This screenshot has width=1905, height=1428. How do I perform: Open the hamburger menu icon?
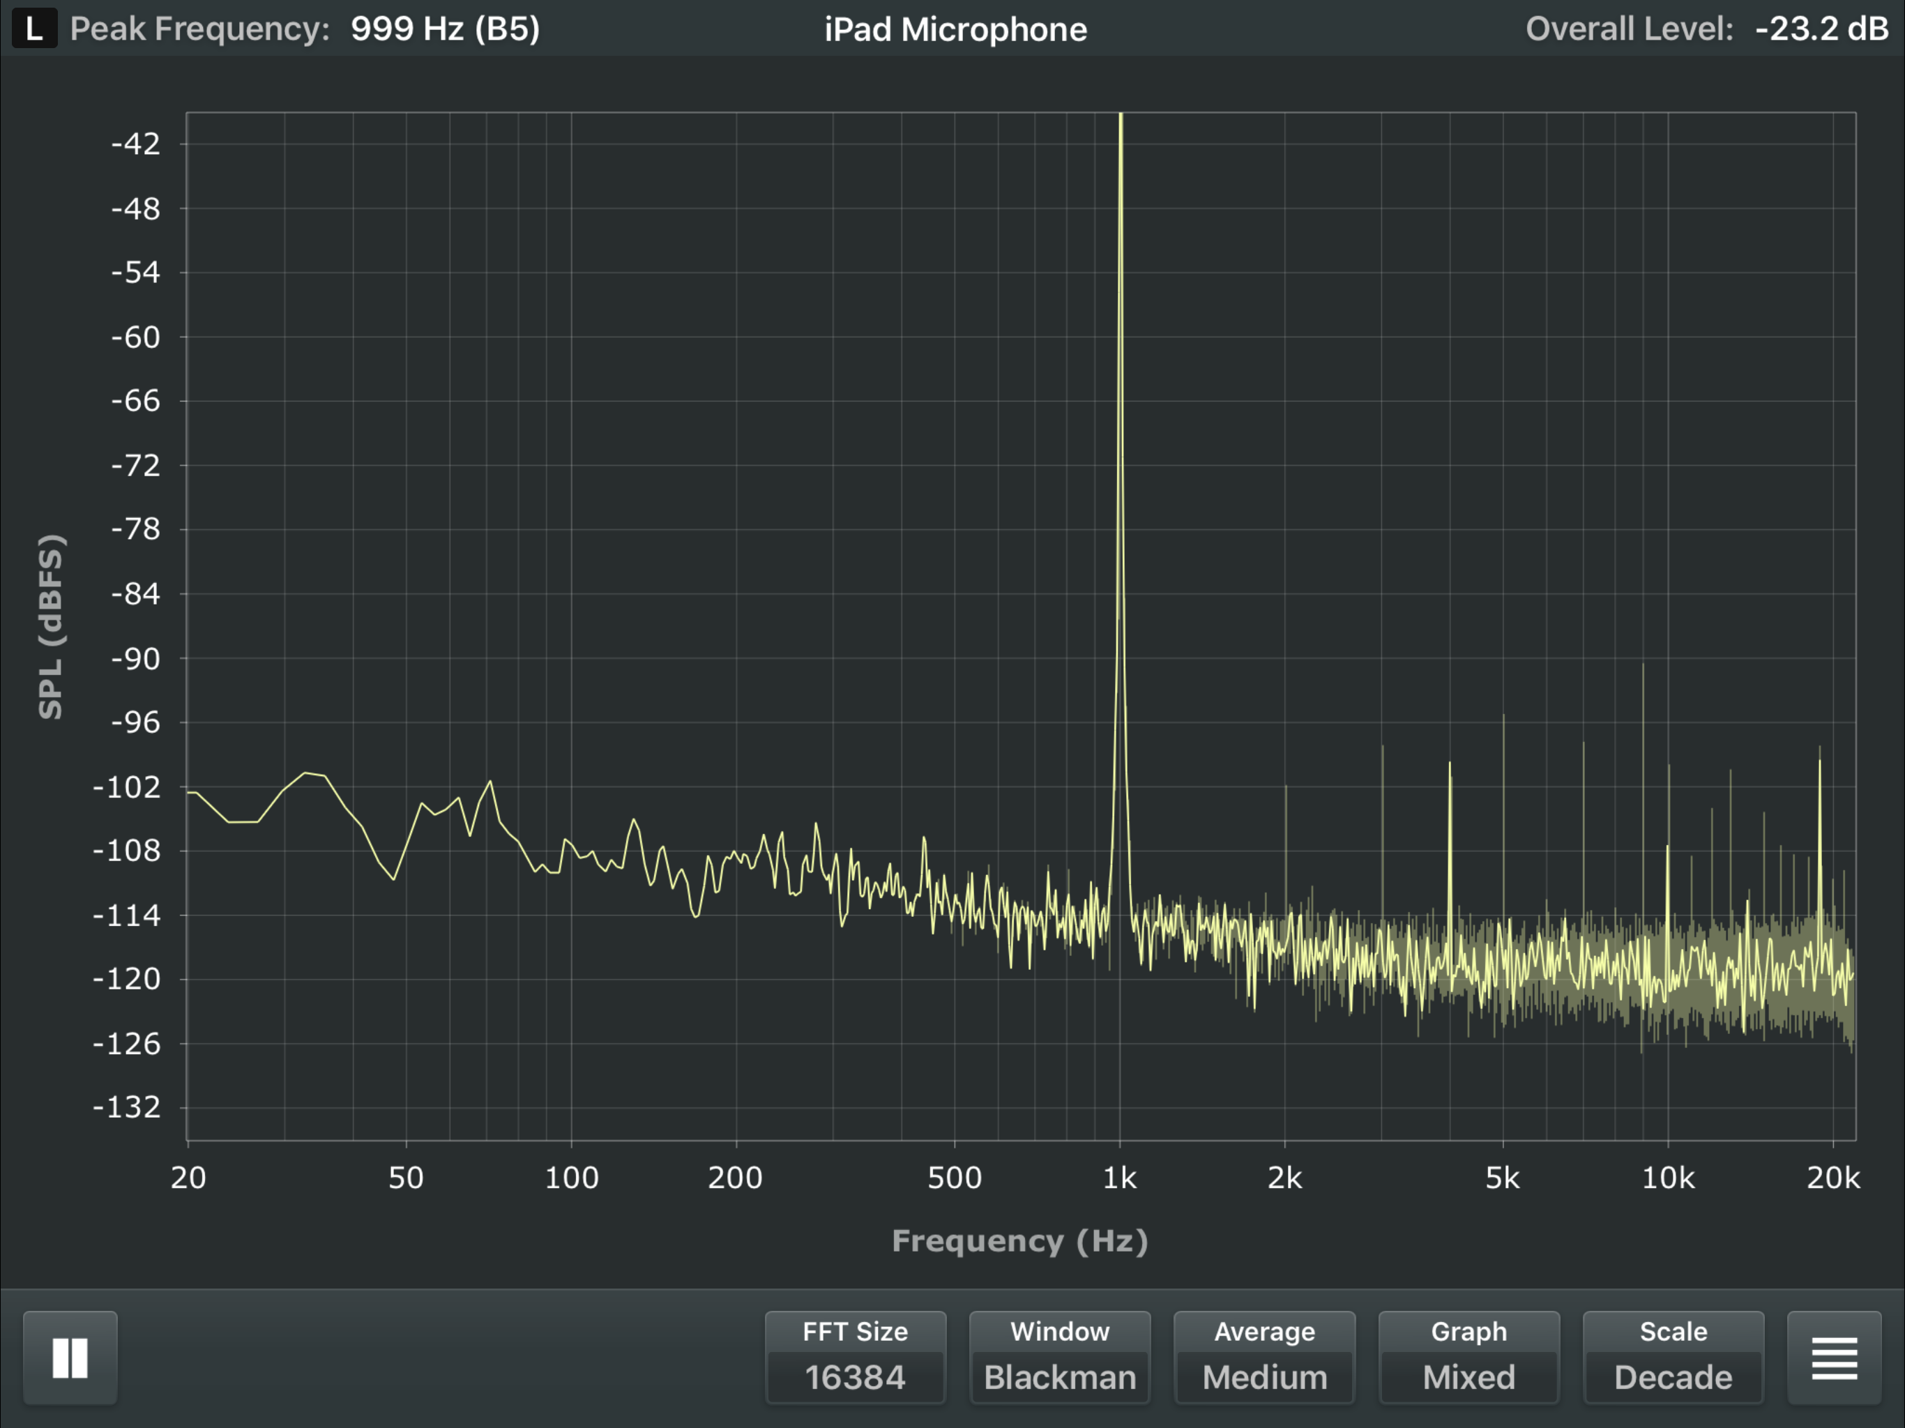(1833, 1358)
